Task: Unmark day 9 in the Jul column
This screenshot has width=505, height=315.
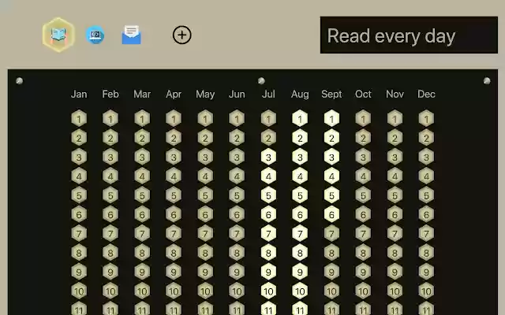Action: click(268, 272)
